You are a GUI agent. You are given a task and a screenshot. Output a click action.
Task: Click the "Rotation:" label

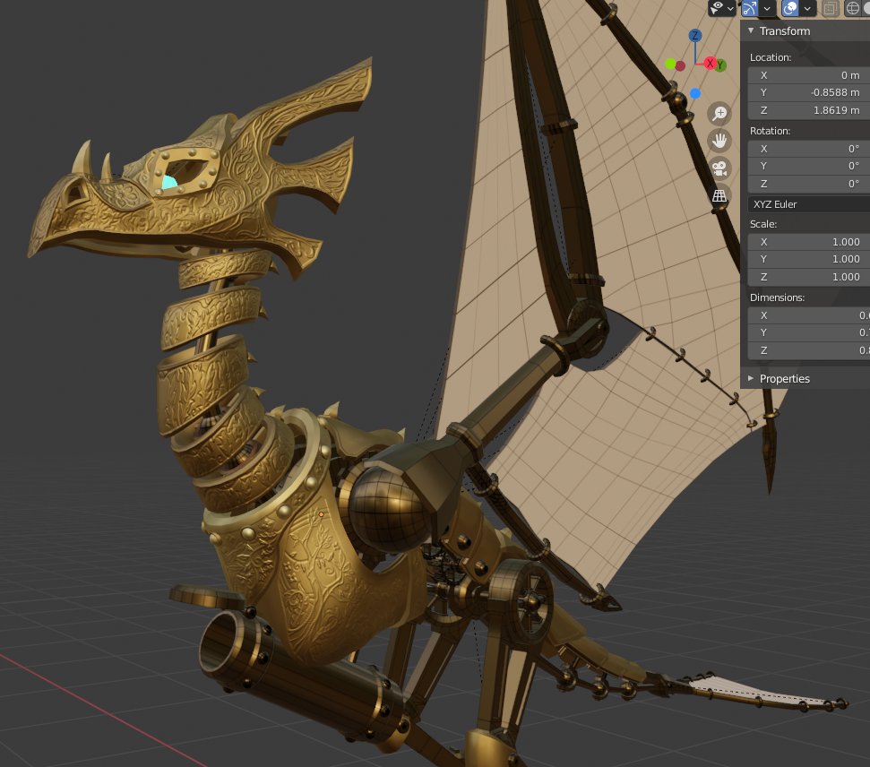pos(771,131)
